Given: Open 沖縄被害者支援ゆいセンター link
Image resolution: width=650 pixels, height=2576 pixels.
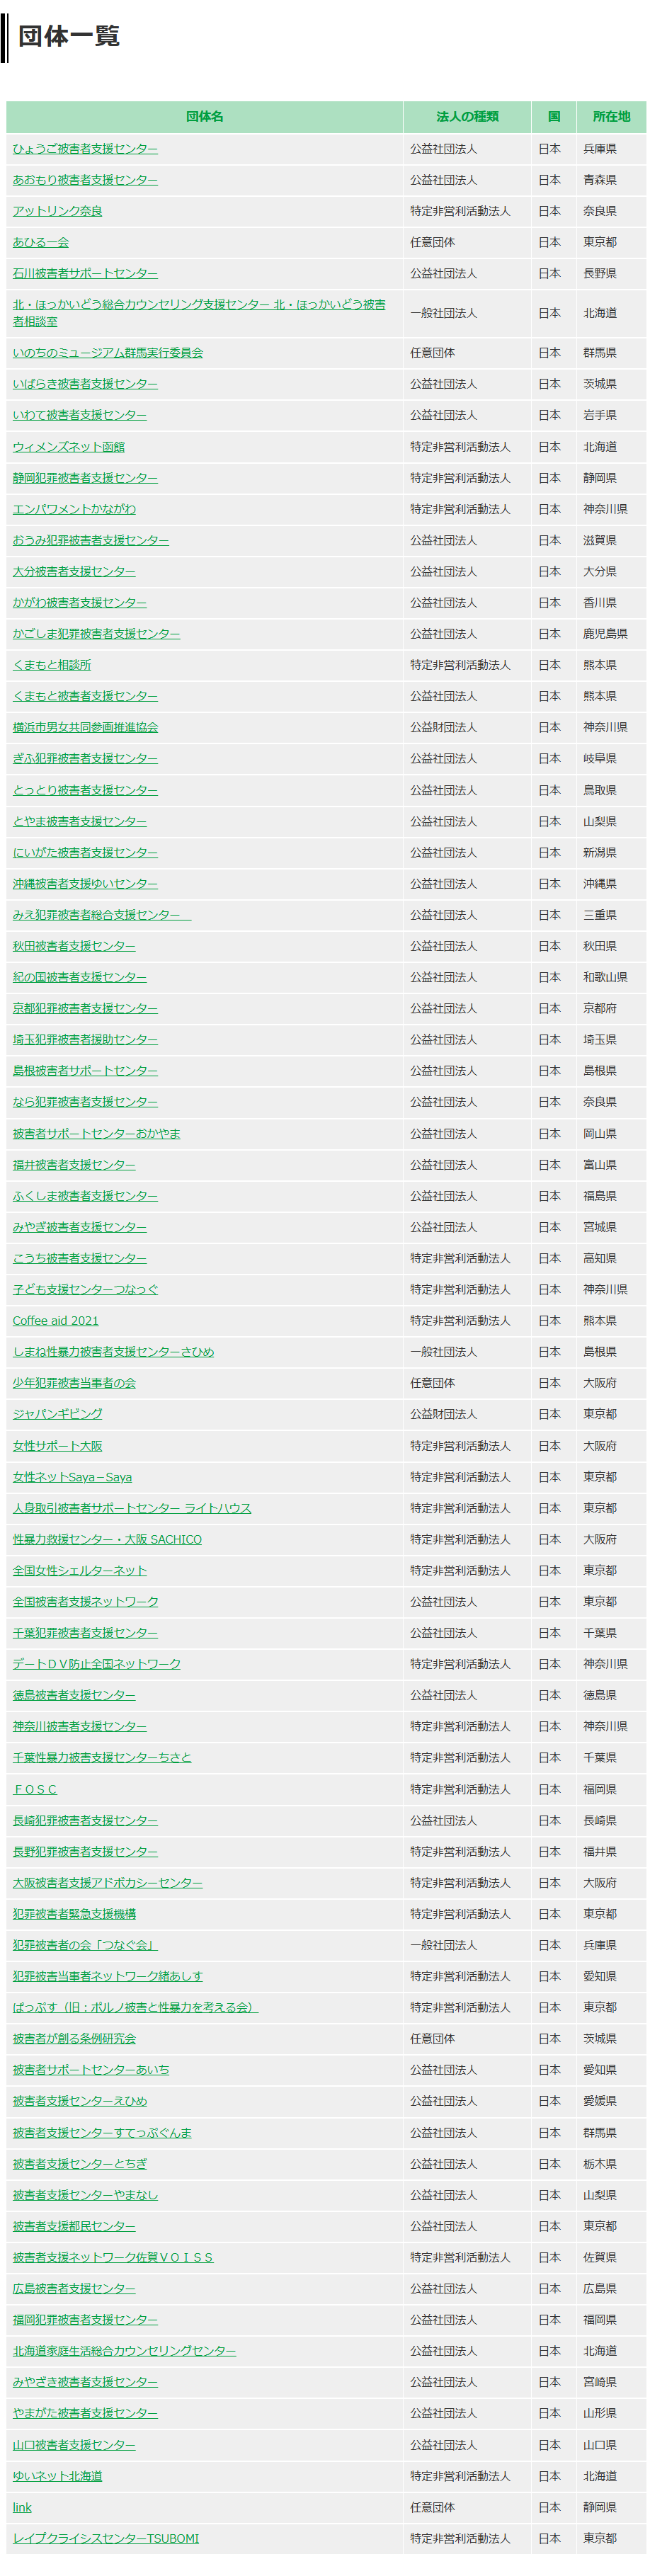Looking at the screenshot, I should (x=85, y=883).
